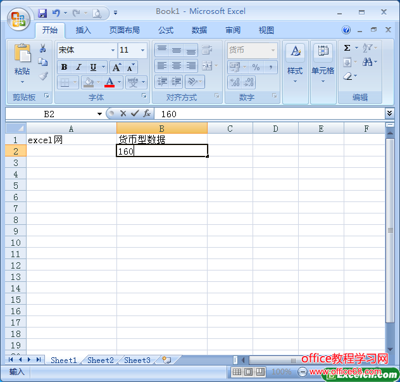Align text to bottom of cell
Screen dimensions: 400x382
[191, 50]
